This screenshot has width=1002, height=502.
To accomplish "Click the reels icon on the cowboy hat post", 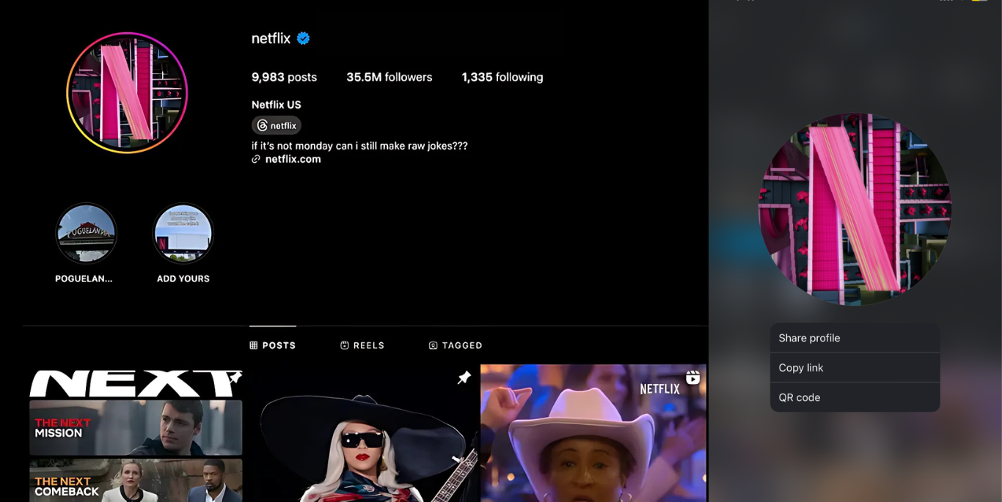I will (692, 378).
